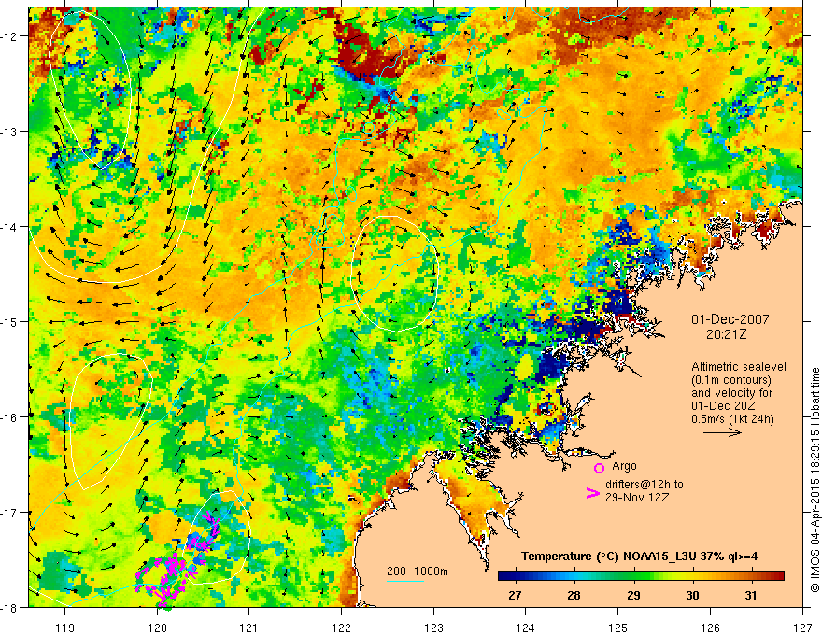822x635 pixels.
Task: Click the colorbar value '28'
Action: point(574,595)
